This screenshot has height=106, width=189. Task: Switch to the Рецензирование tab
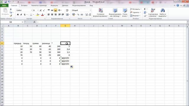click(79, 5)
